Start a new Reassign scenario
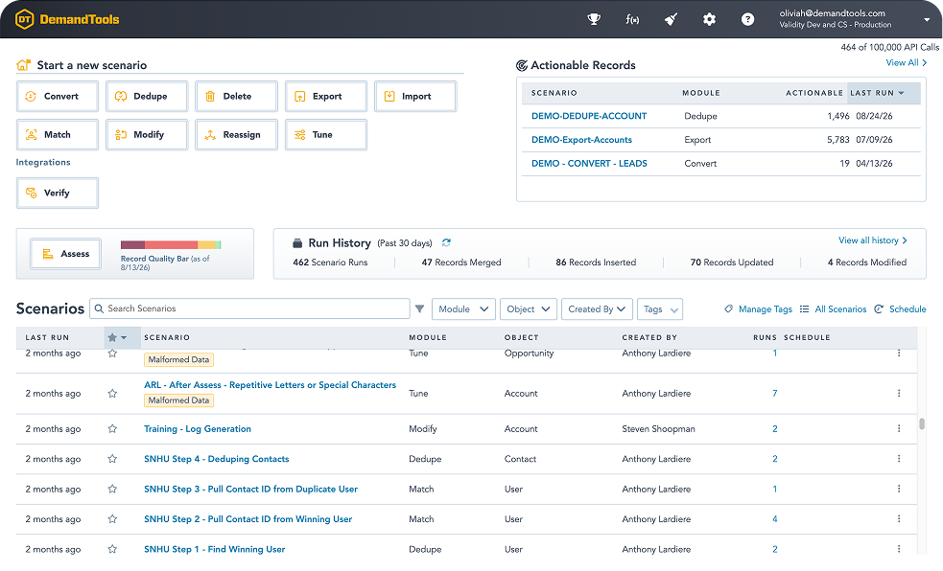Image resolution: width=943 pixels, height=571 pixels. pyautogui.click(x=236, y=134)
